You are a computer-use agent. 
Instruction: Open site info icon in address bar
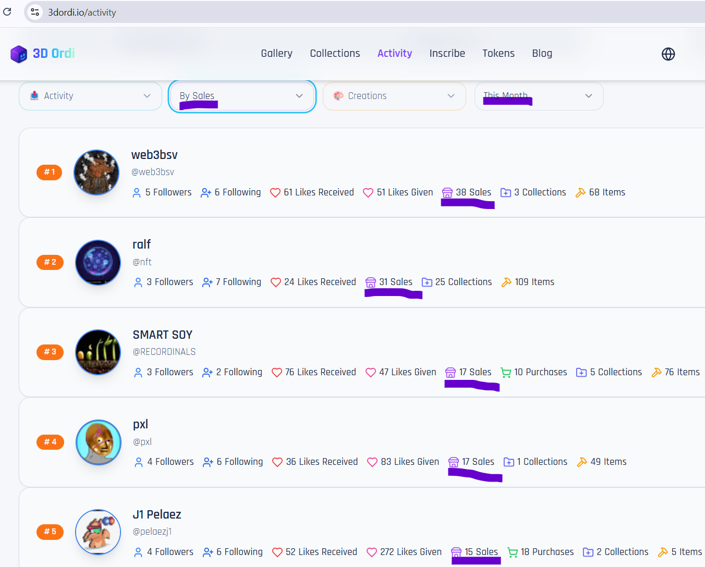35,12
